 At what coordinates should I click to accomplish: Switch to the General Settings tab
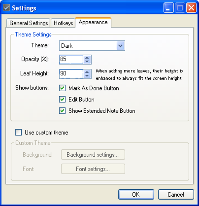28,23
